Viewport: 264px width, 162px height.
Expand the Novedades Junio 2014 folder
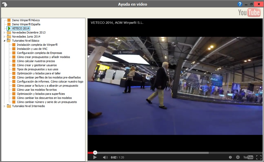[5, 37]
